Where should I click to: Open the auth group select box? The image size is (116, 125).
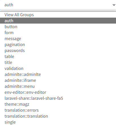click(58, 5)
